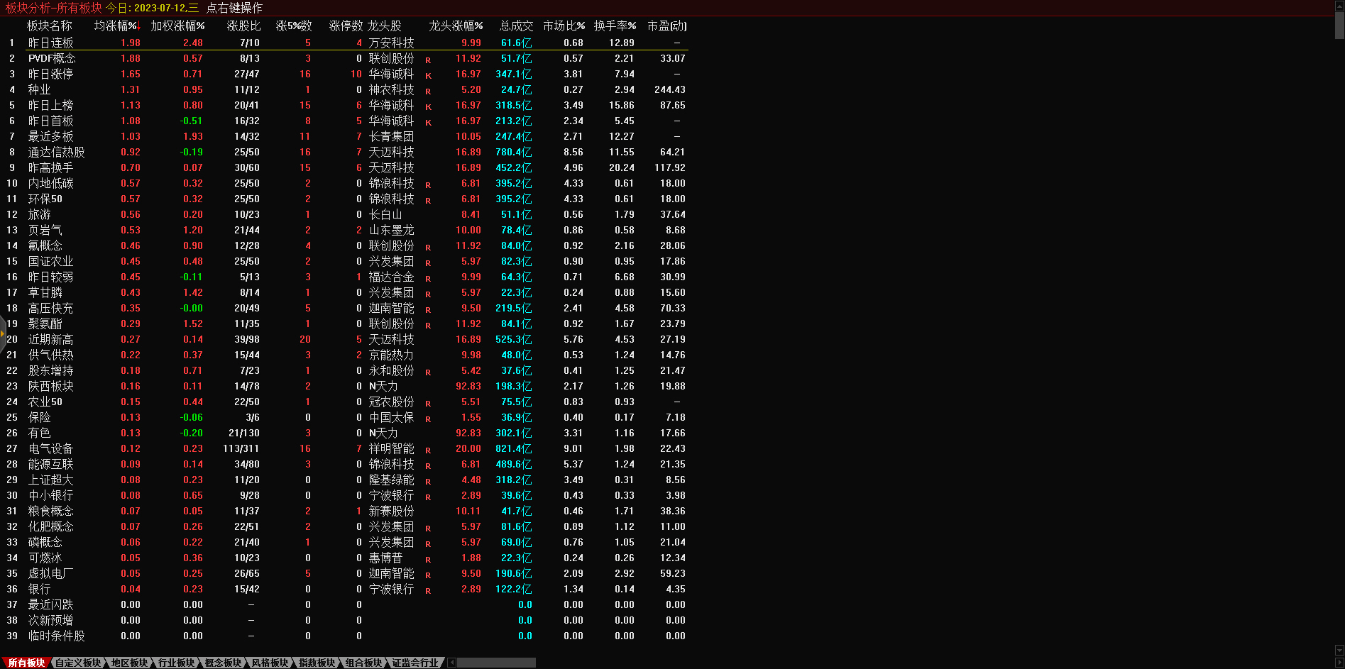Open the 万安科技 leading stock in row 1

tap(391, 43)
